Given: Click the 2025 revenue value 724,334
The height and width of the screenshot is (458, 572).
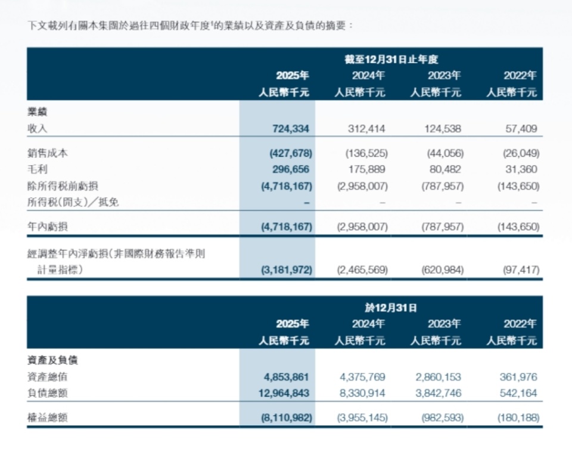Looking at the screenshot, I should 291,129.
